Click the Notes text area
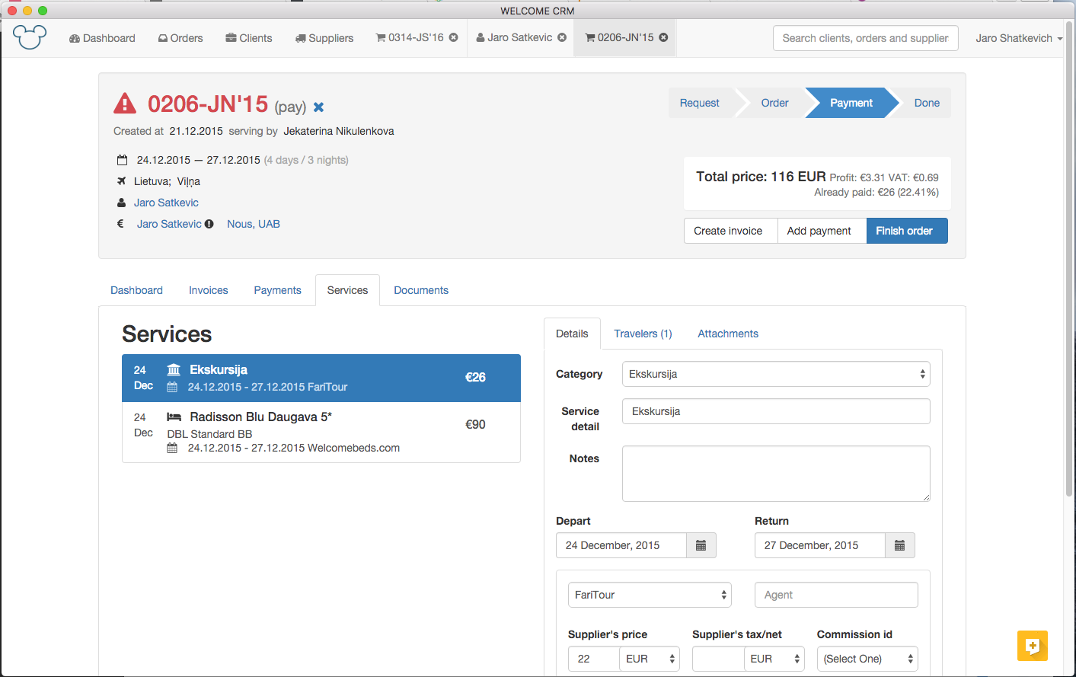Image resolution: width=1076 pixels, height=677 pixels. [x=776, y=474]
